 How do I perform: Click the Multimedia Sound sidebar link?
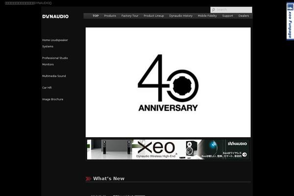pyautogui.click(x=54, y=76)
